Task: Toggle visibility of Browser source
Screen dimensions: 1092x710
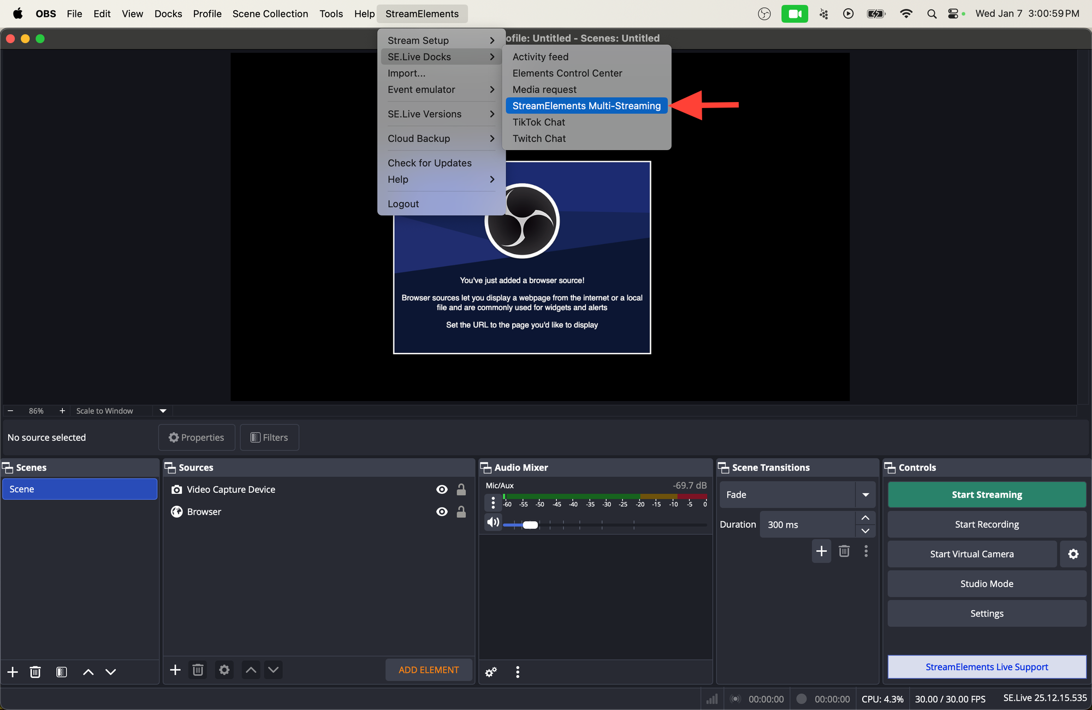Action: 442,512
